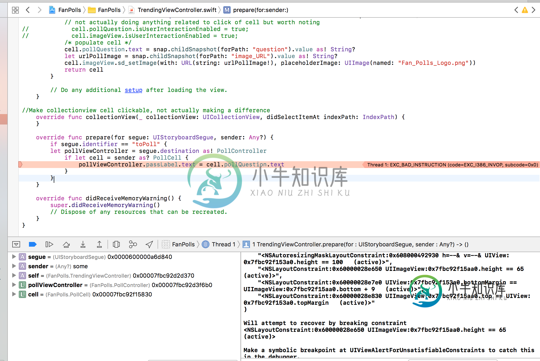Expand the sender variable
Screen dimensions: 540x361
14,266
